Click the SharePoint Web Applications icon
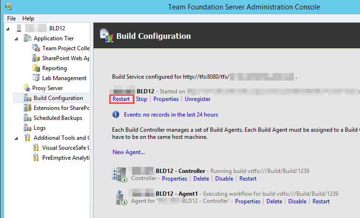The height and width of the screenshot is (218, 360). pos(36,58)
